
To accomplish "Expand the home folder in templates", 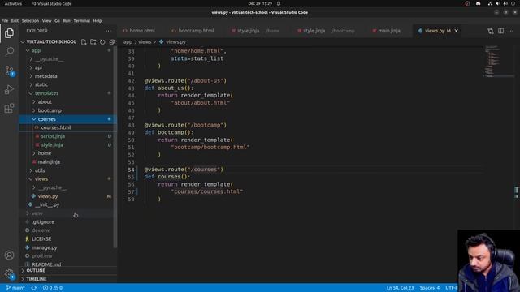I will 45,153.
